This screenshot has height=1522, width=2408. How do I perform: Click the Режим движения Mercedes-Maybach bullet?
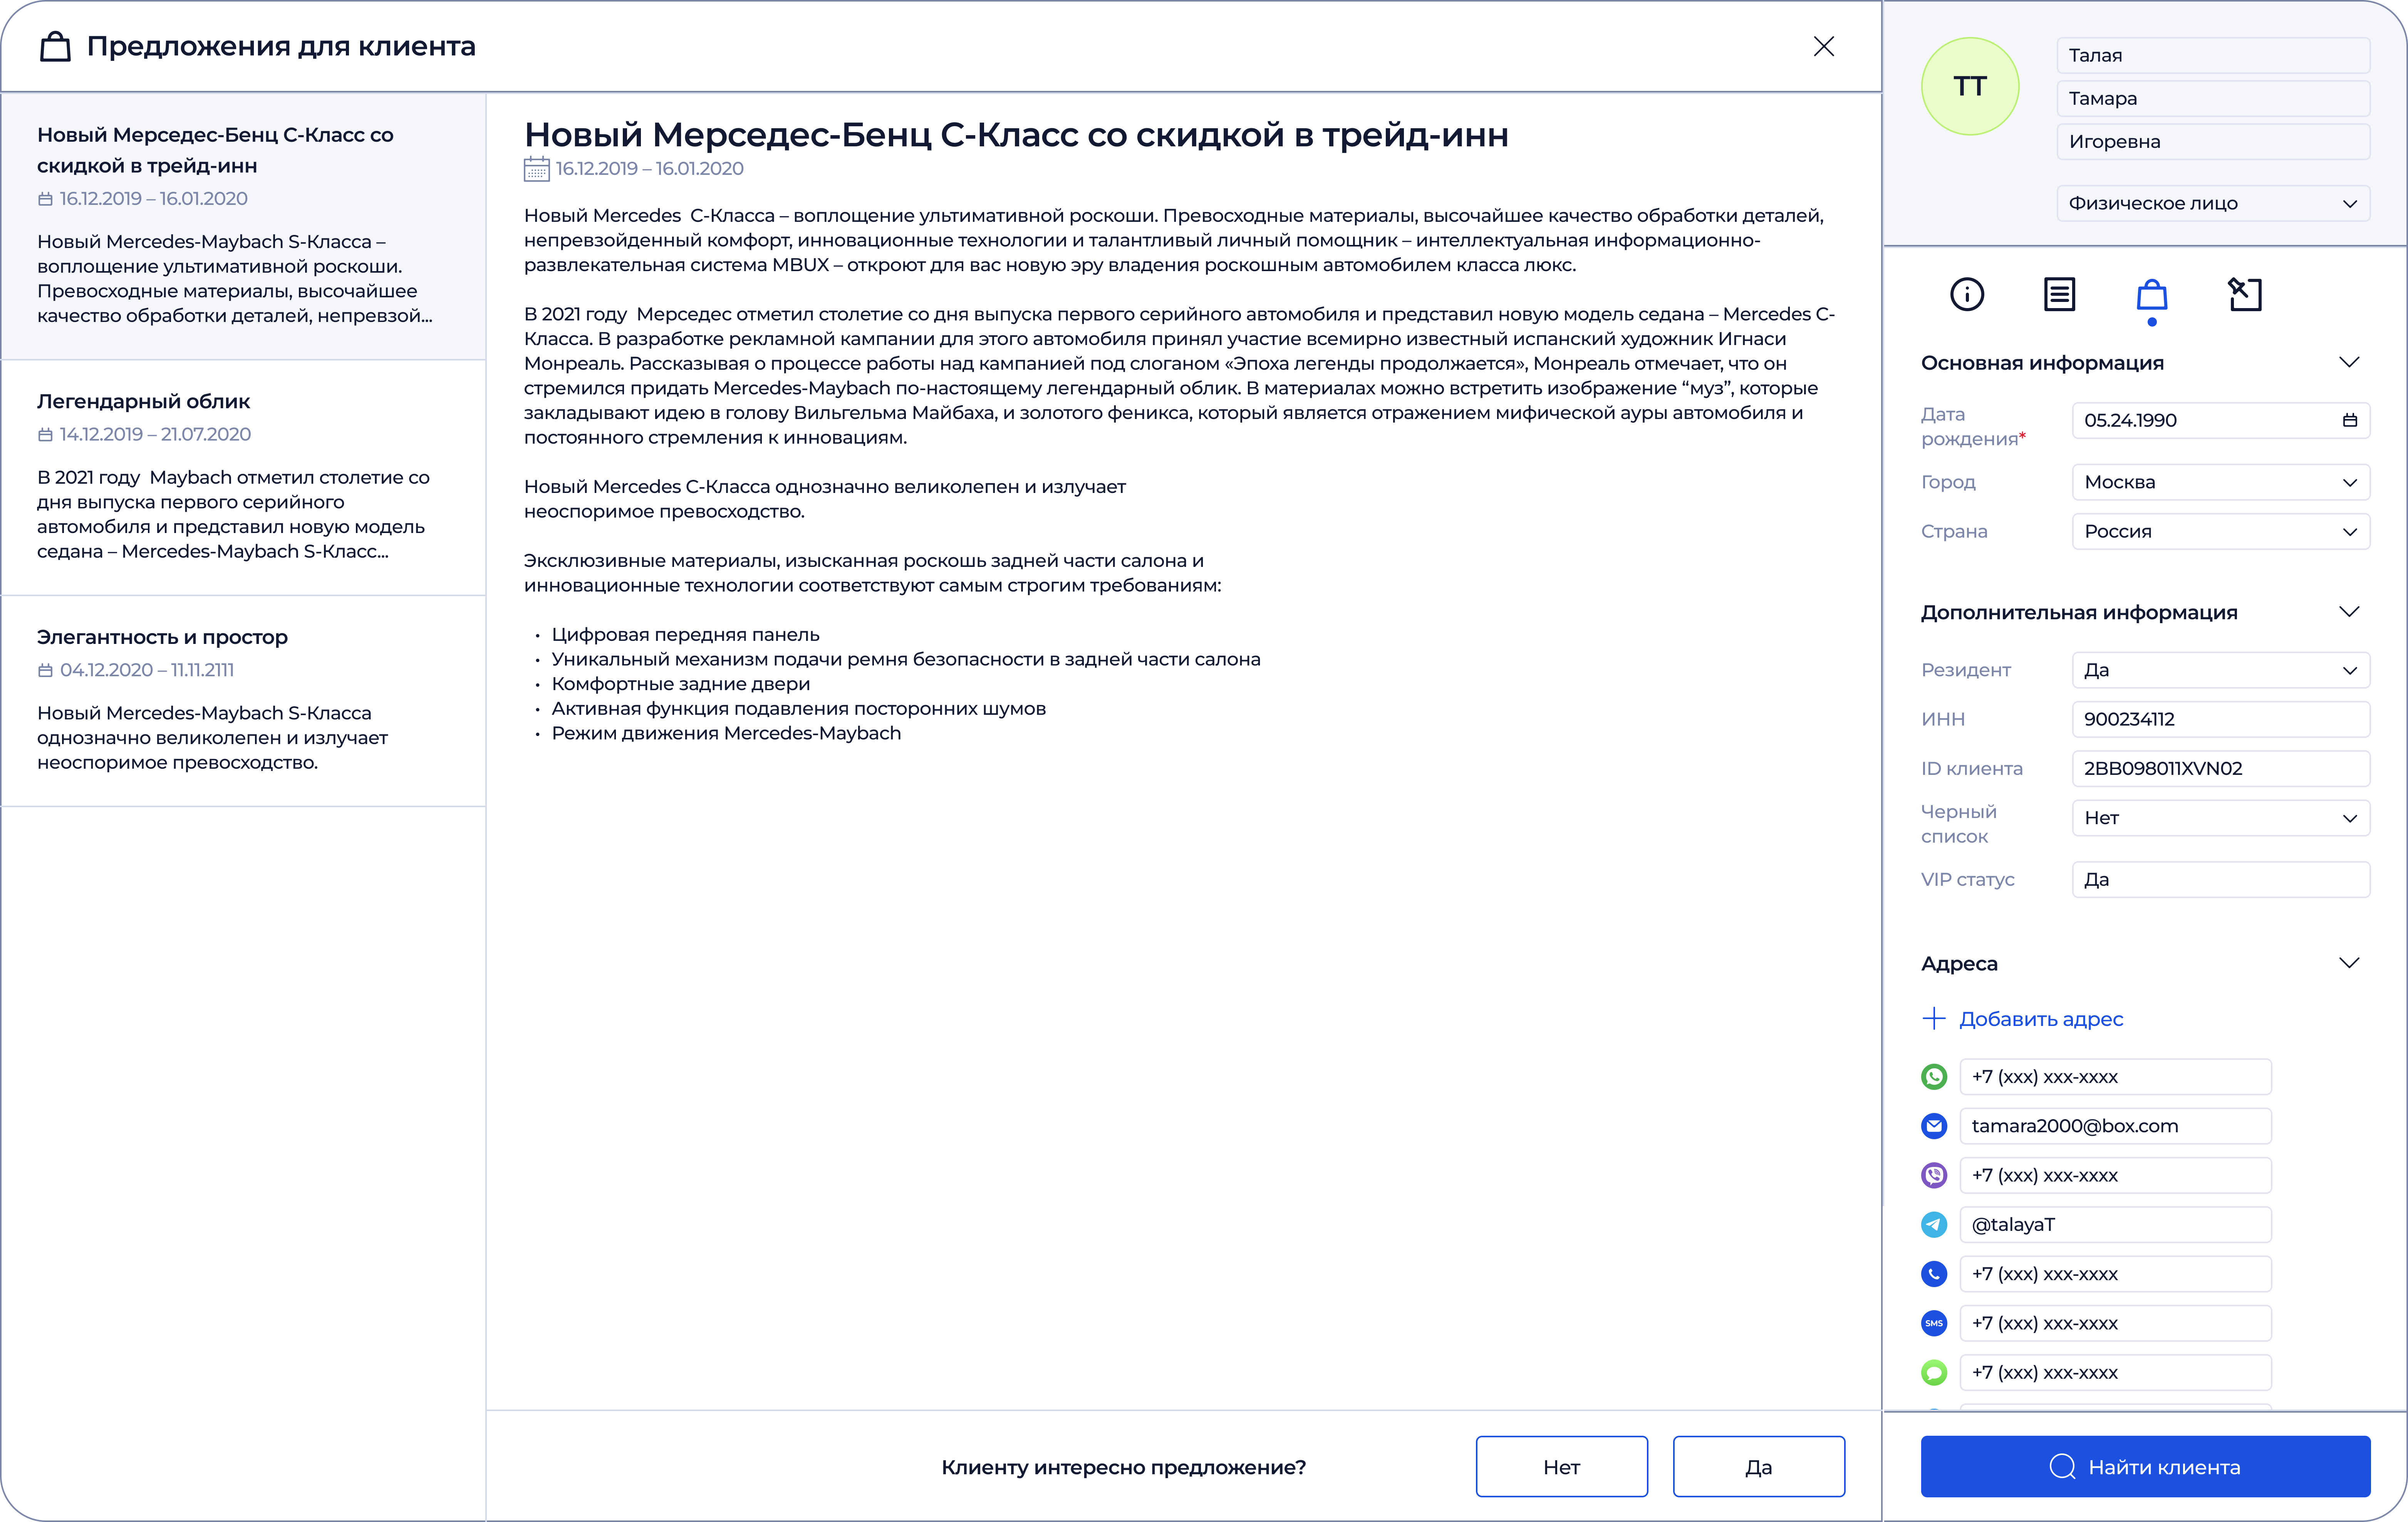tap(726, 733)
